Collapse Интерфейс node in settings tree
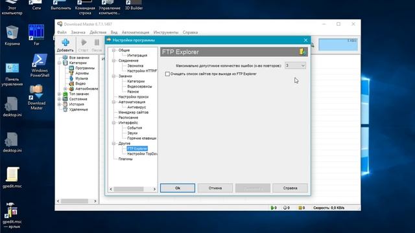This screenshot has width=415, height=233. point(113,122)
